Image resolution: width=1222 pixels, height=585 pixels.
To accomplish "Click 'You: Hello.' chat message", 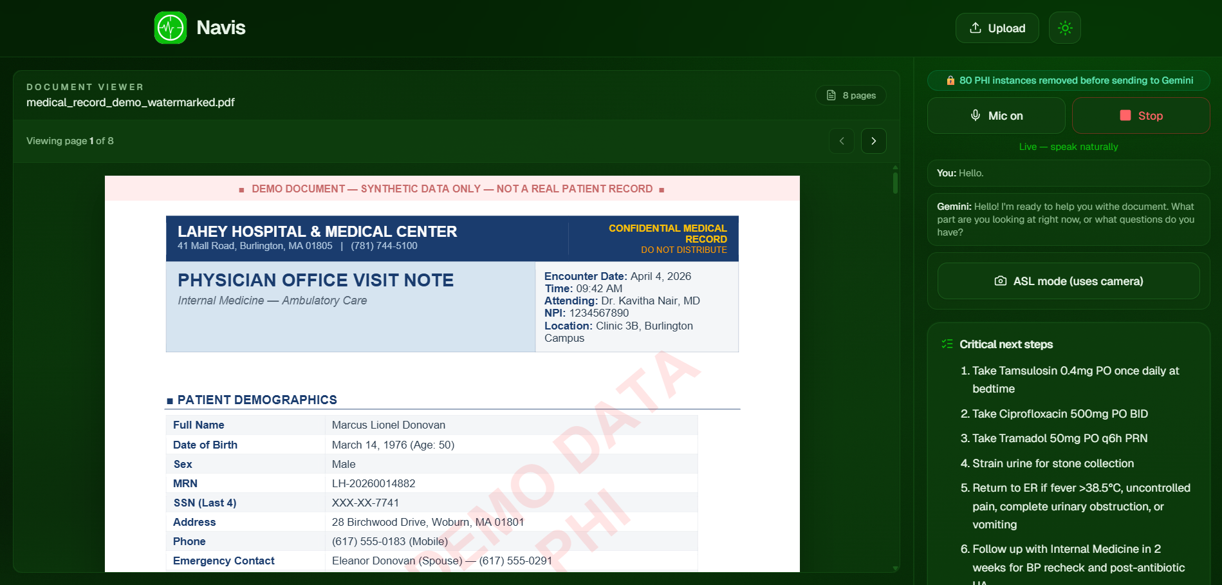I will [1069, 173].
